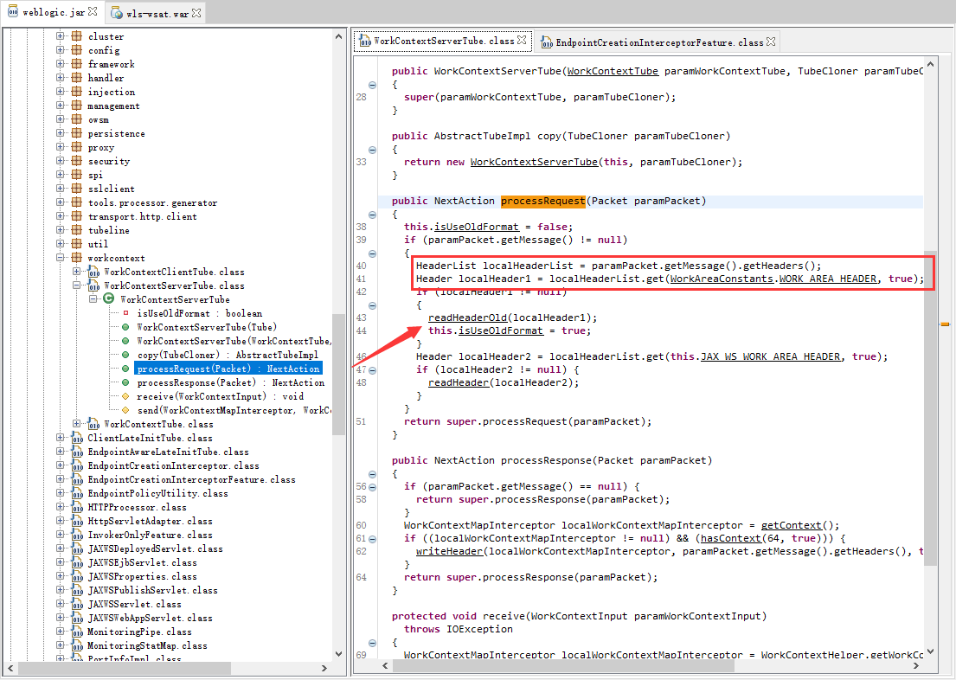Click the spi package icon
Image resolution: width=956 pixels, height=680 pixels.
click(77, 175)
